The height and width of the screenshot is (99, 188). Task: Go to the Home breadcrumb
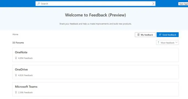pos(15,34)
